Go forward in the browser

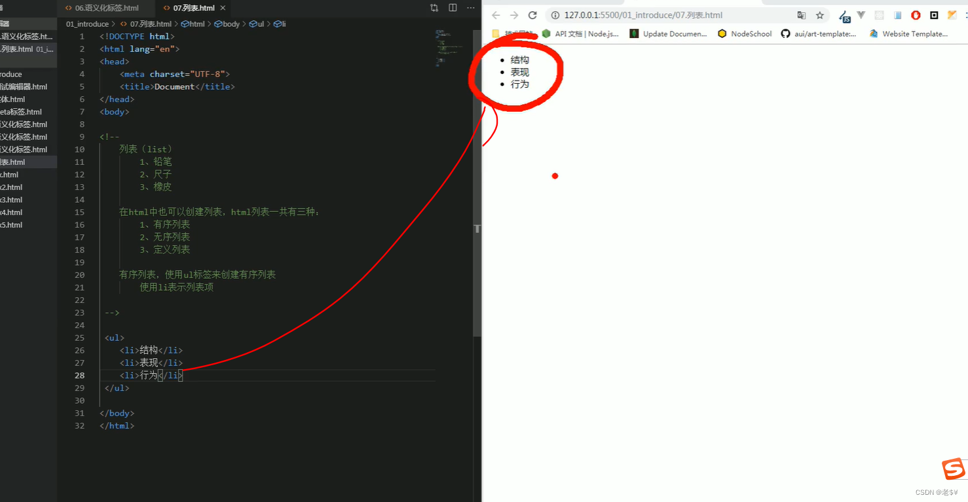pos(514,15)
